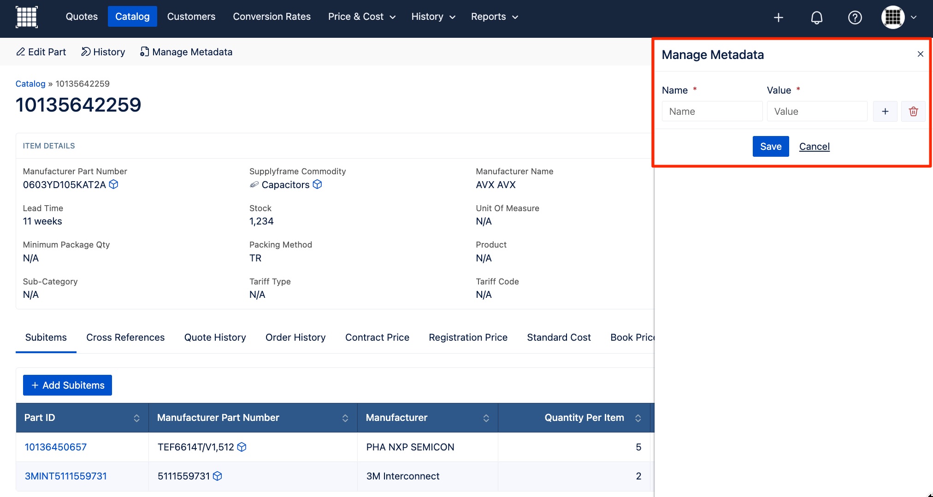Switch to the Order History tab
Screen dimensions: 933x497
[295, 337]
